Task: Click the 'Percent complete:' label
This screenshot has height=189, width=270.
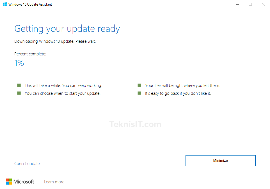Action: coord(30,54)
